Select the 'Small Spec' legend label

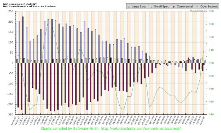[162, 6]
